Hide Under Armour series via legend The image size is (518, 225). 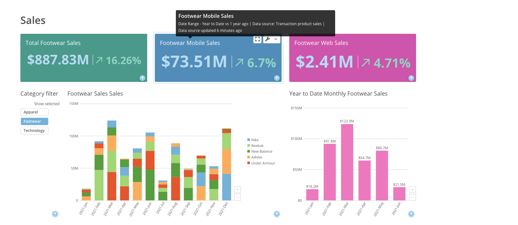coord(263,163)
